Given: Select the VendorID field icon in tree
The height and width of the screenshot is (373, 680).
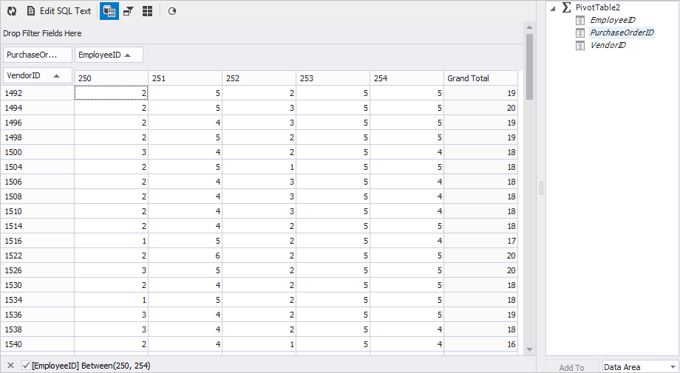Looking at the screenshot, I should coord(580,46).
